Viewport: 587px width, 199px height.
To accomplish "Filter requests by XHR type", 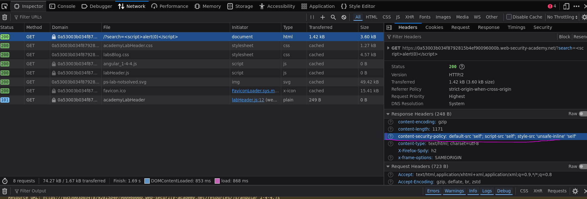I will pos(409,17).
